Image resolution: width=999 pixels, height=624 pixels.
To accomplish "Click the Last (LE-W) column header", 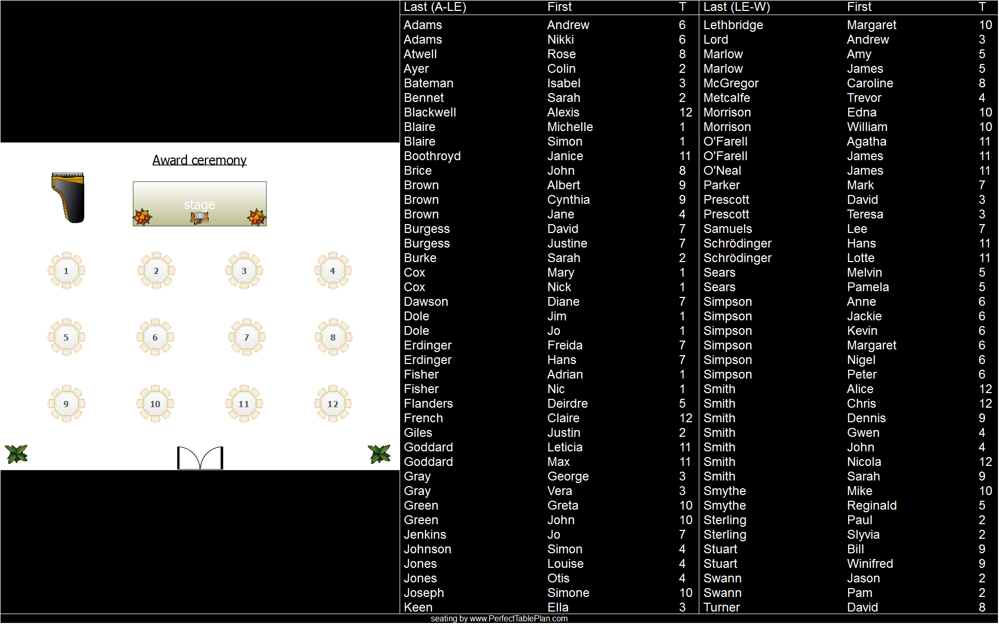I will pos(736,7).
